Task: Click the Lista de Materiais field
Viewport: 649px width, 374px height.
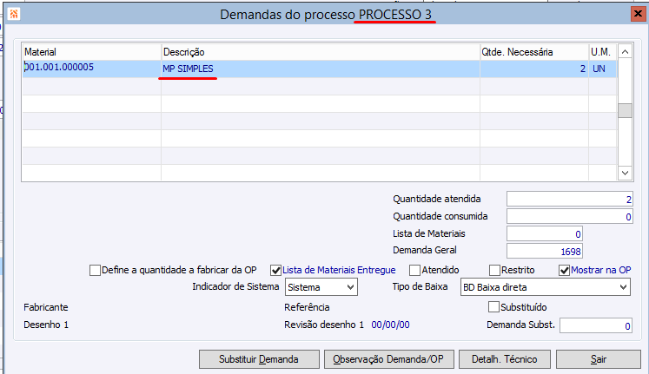Action: click(x=545, y=234)
